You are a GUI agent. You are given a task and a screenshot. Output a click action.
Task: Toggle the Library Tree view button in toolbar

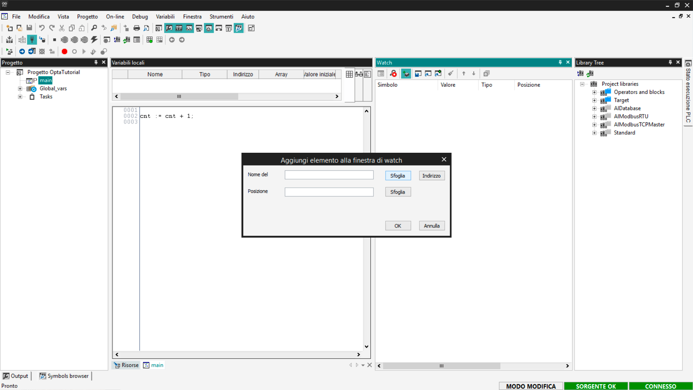[179, 28]
